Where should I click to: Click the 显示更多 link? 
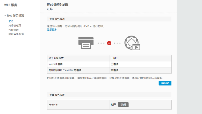pyautogui.click(x=52, y=29)
